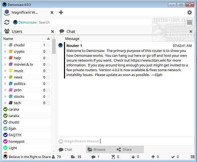
Task: Expand the movies & tv channel
Action: pyautogui.click(x=5, y=64)
